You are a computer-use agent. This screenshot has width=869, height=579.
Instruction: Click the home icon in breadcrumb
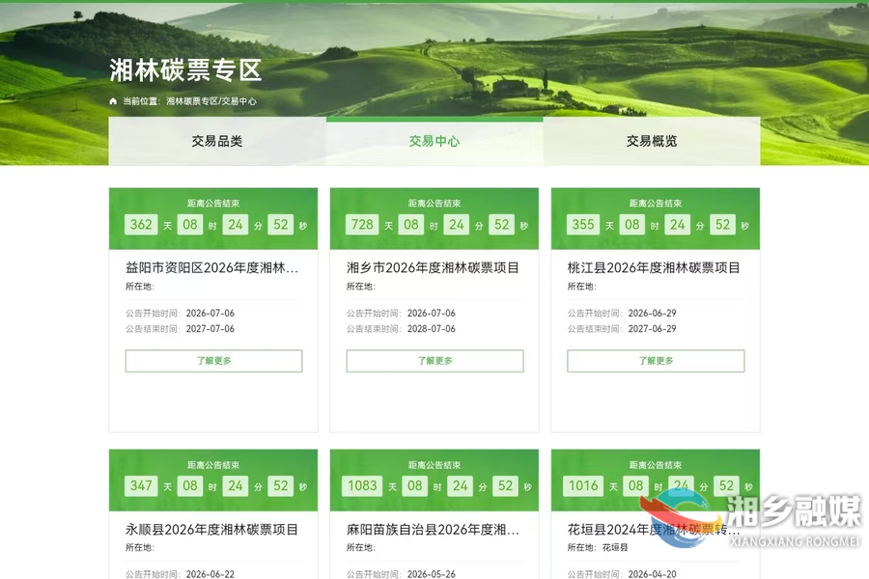click(113, 100)
